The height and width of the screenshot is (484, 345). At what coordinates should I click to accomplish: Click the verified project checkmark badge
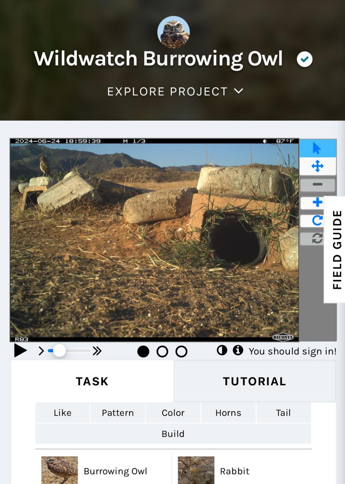click(305, 59)
